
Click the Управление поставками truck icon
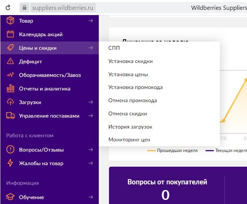tap(10, 115)
